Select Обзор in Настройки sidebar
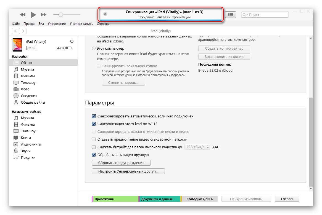 pos(43,63)
